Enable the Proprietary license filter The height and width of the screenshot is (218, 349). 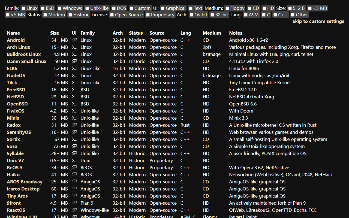click(x=148, y=15)
